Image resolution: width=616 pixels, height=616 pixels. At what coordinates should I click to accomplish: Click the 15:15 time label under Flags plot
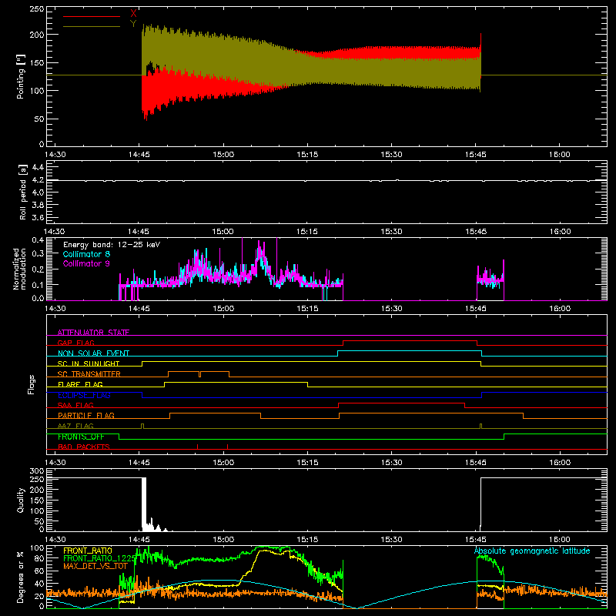(307, 463)
